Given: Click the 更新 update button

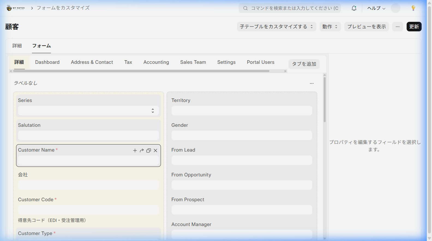Looking at the screenshot, I should [414, 27].
